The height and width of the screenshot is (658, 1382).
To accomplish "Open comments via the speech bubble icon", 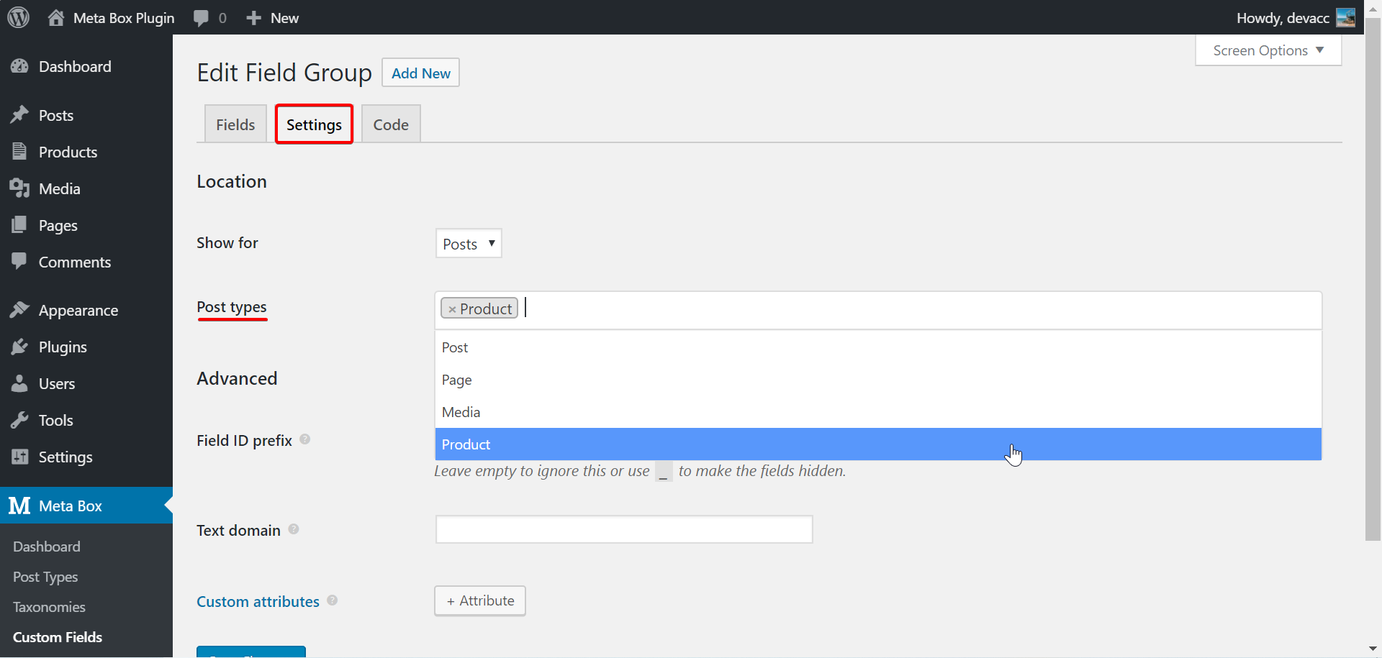I will click(202, 17).
